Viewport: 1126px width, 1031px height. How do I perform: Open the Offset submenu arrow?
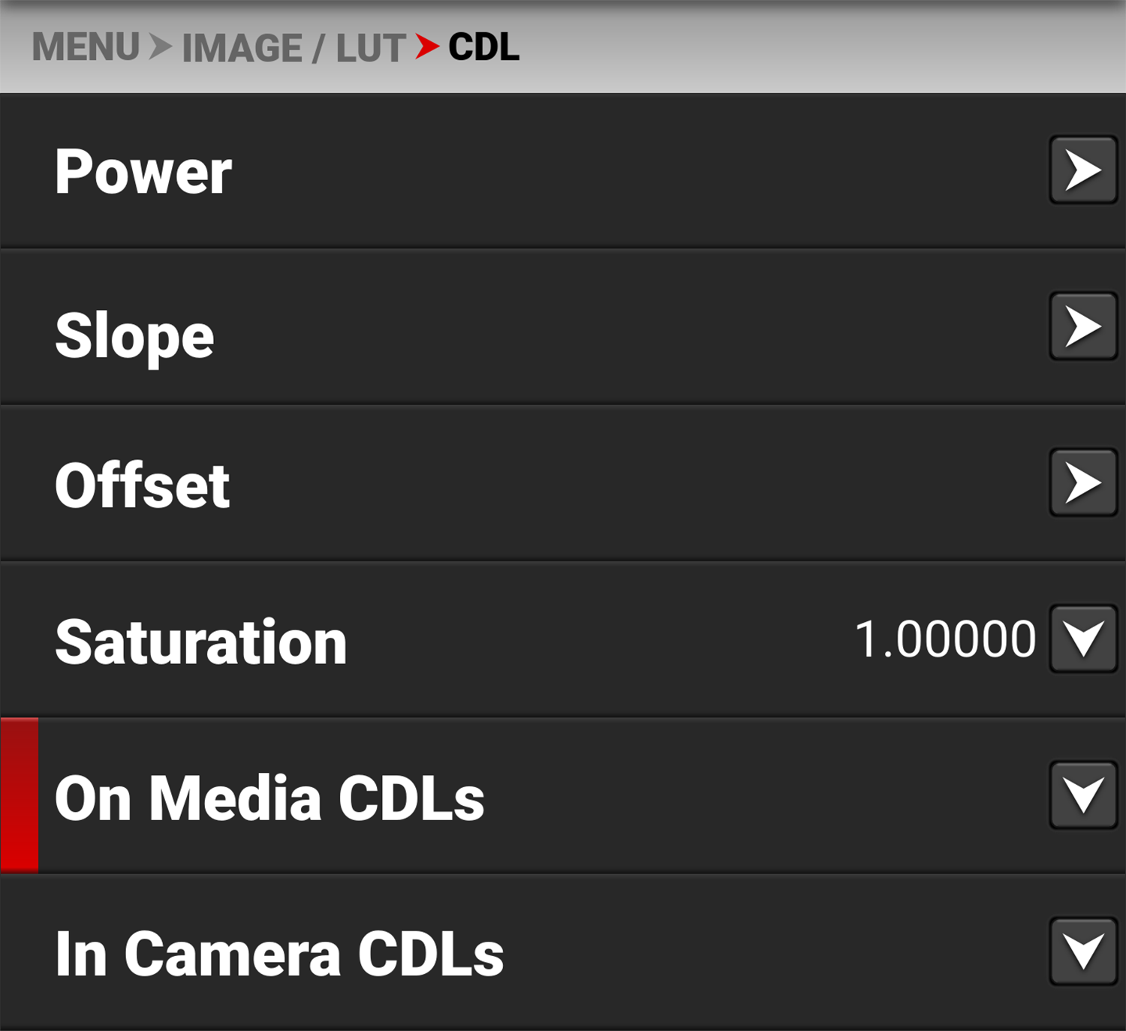[1082, 482]
